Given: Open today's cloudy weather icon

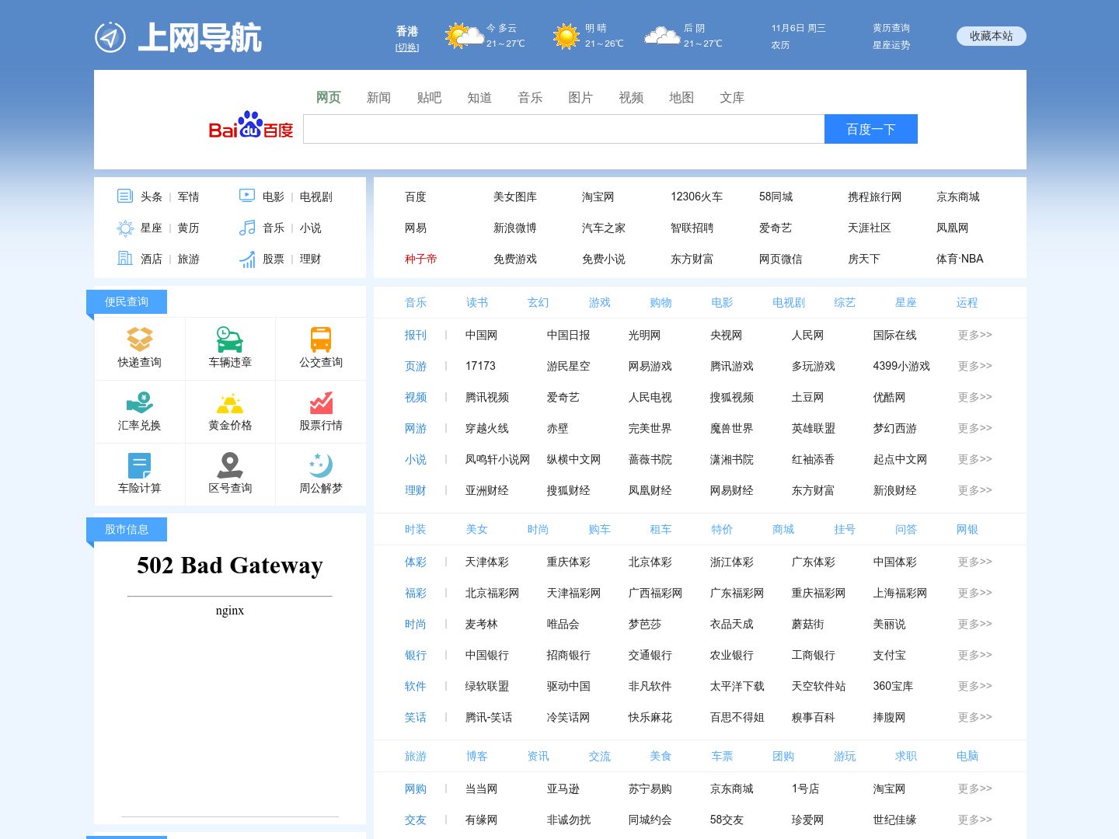Looking at the screenshot, I should [463, 36].
